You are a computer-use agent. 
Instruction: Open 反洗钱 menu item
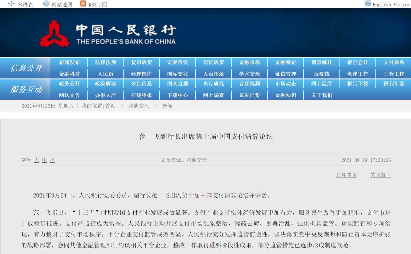[x=322, y=74]
